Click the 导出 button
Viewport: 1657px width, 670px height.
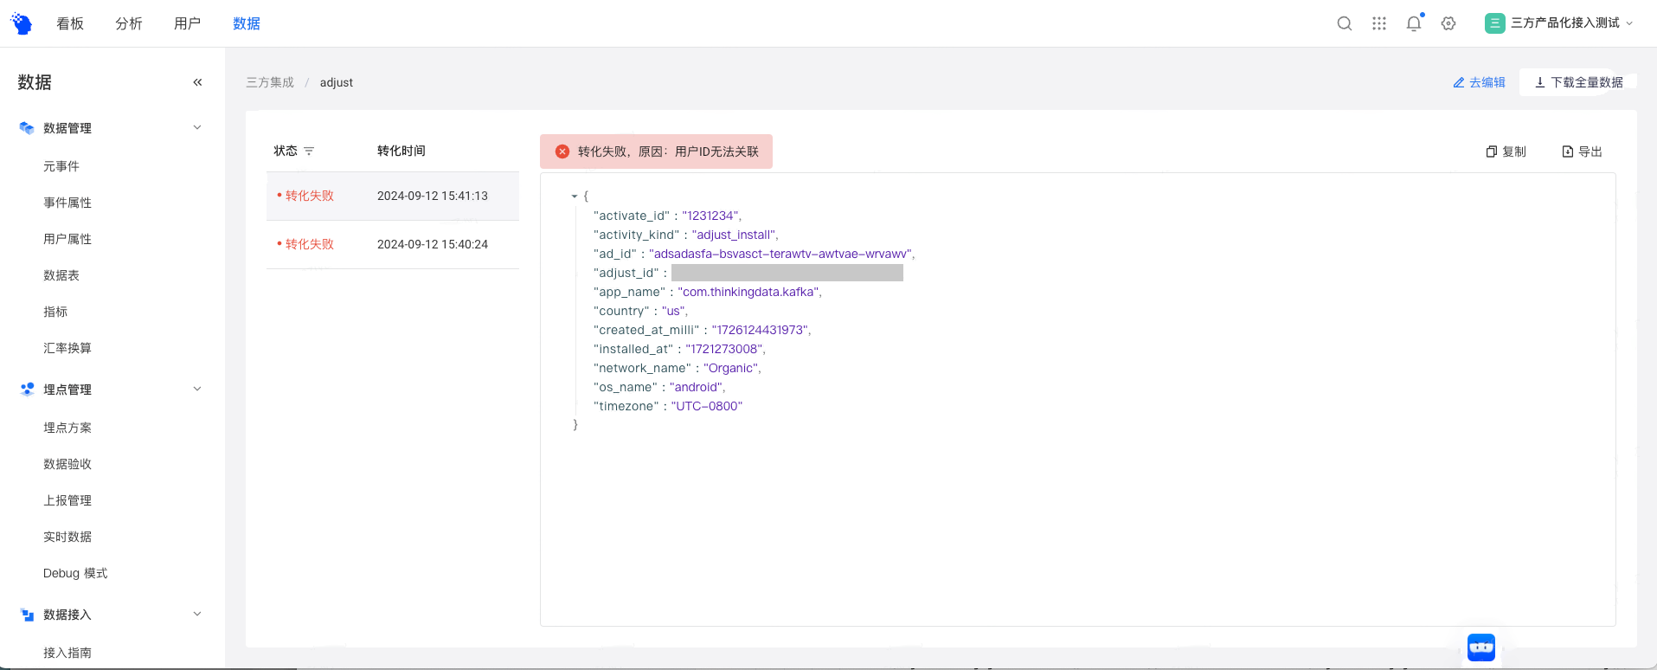point(1582,151)
